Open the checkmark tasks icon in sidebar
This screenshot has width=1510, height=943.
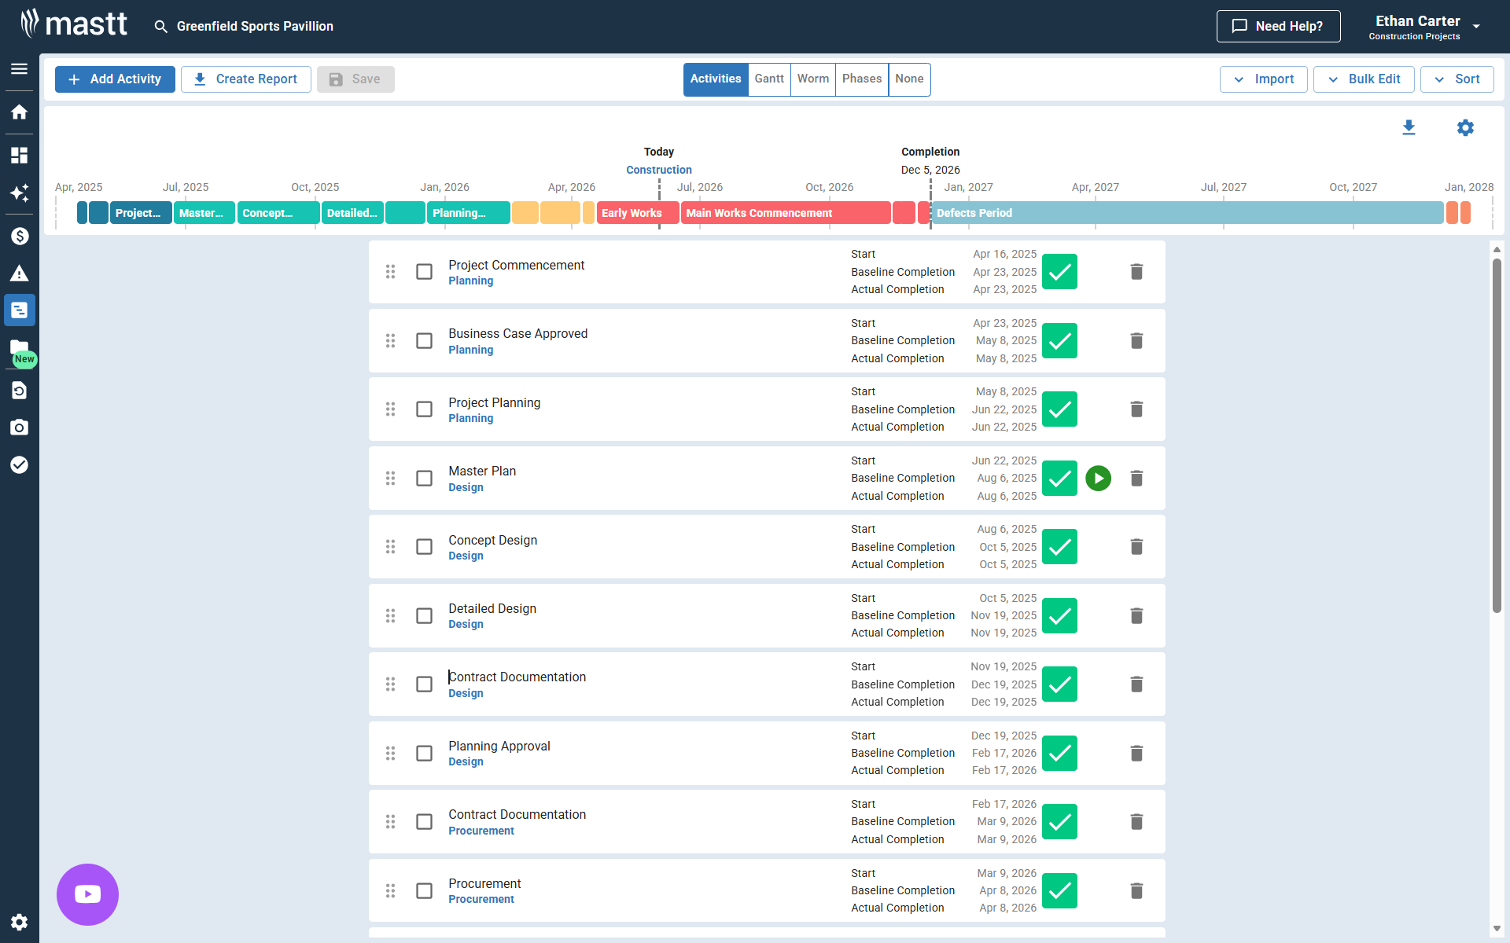20,464
